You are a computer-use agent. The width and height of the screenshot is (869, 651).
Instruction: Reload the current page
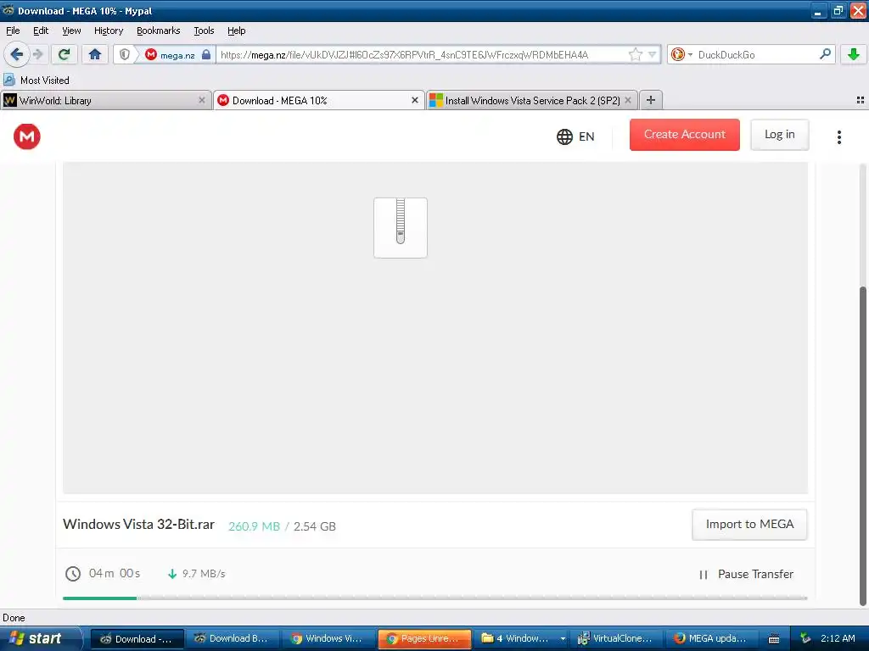[64, 54]
